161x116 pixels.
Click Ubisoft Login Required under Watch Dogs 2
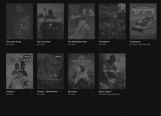109,94
